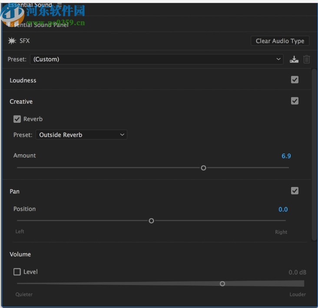Click the Quieter volume label
This screenshot has width=318, height=308.
[x=24, y=295]
